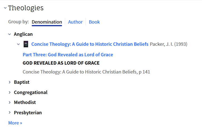Click GOD REVEALED AS LORD OF GRACE heading

click(61, 63)
